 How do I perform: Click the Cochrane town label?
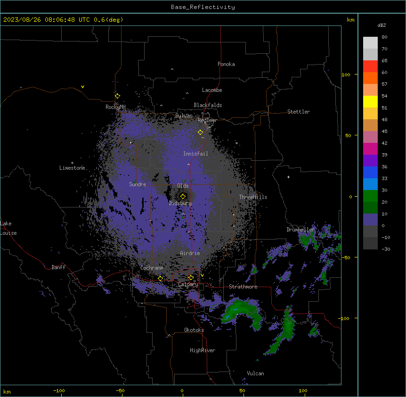coord(152,268)
